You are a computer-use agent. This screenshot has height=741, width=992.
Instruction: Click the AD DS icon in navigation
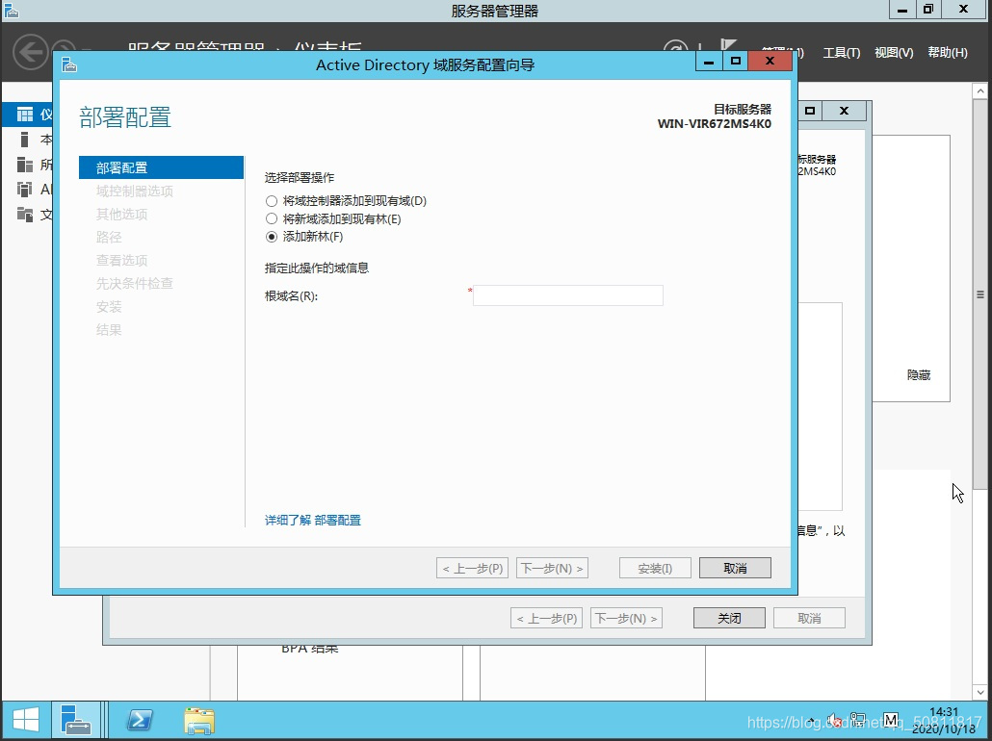tap(25, 189)
